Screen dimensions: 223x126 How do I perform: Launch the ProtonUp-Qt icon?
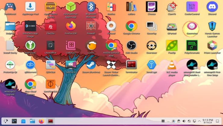(10, 65)
